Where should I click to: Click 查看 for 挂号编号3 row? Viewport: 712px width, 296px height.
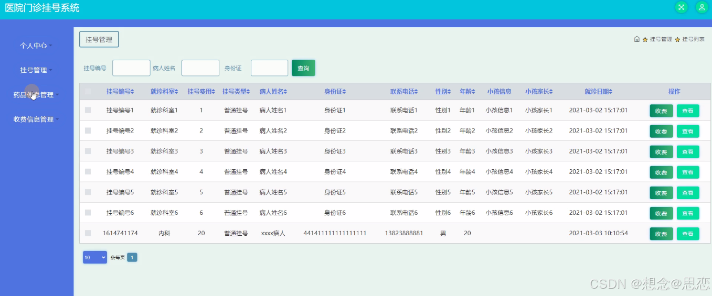tap(688, 151)
